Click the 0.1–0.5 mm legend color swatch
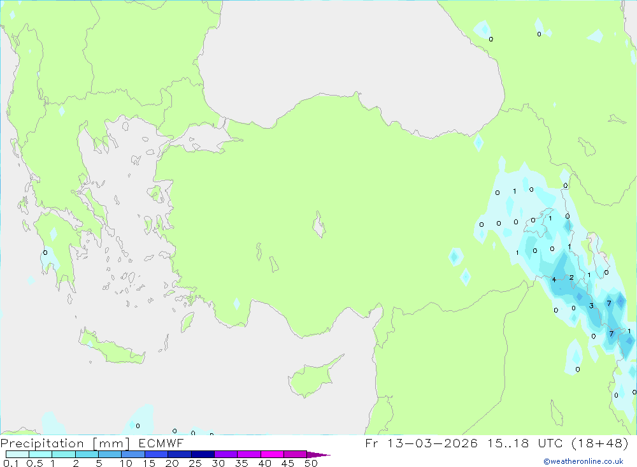Image resolution: width=637 pixels, height=467 pixels. [x=17, y=454]
